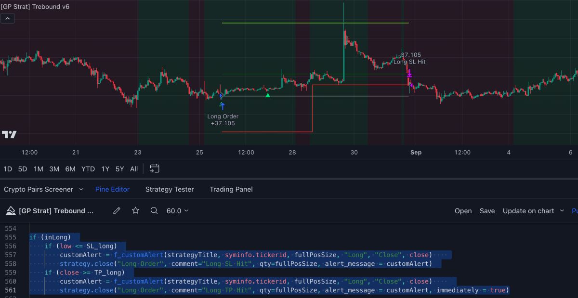Screen dimensions: 578x298
Task: Click the magenta Long SL Hit exit marker
Action: (x=409, y=74)
